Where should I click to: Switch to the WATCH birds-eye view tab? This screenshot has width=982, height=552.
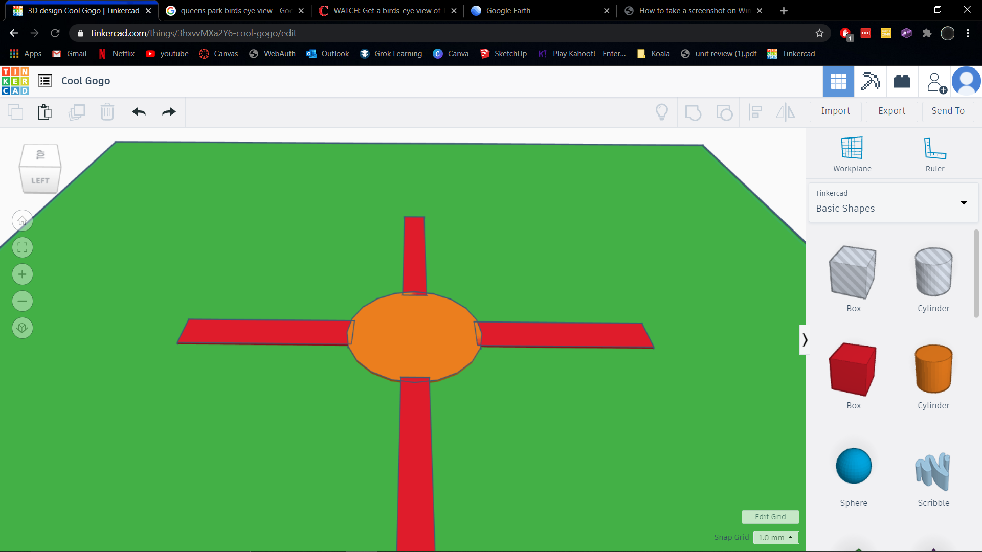pos(387,11)
